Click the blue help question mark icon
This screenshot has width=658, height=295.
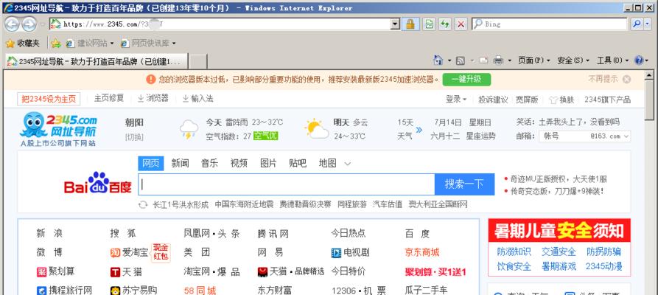(639, 60)
